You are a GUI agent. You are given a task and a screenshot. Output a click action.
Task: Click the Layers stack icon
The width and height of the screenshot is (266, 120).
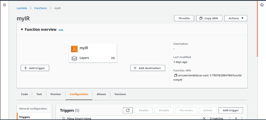[x=74, y=58]
